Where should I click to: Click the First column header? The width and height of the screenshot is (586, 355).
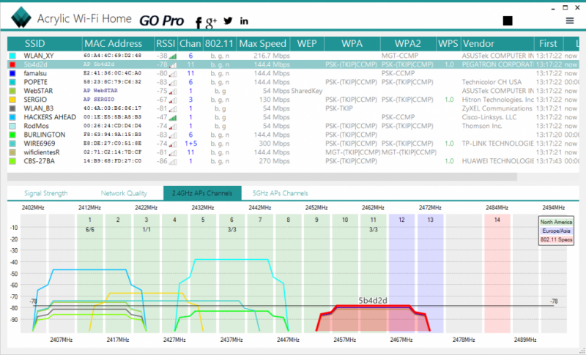point(548,44)
